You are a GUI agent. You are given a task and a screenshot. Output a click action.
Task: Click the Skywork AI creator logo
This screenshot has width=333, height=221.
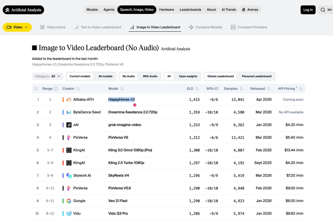[x=69, y=176]
